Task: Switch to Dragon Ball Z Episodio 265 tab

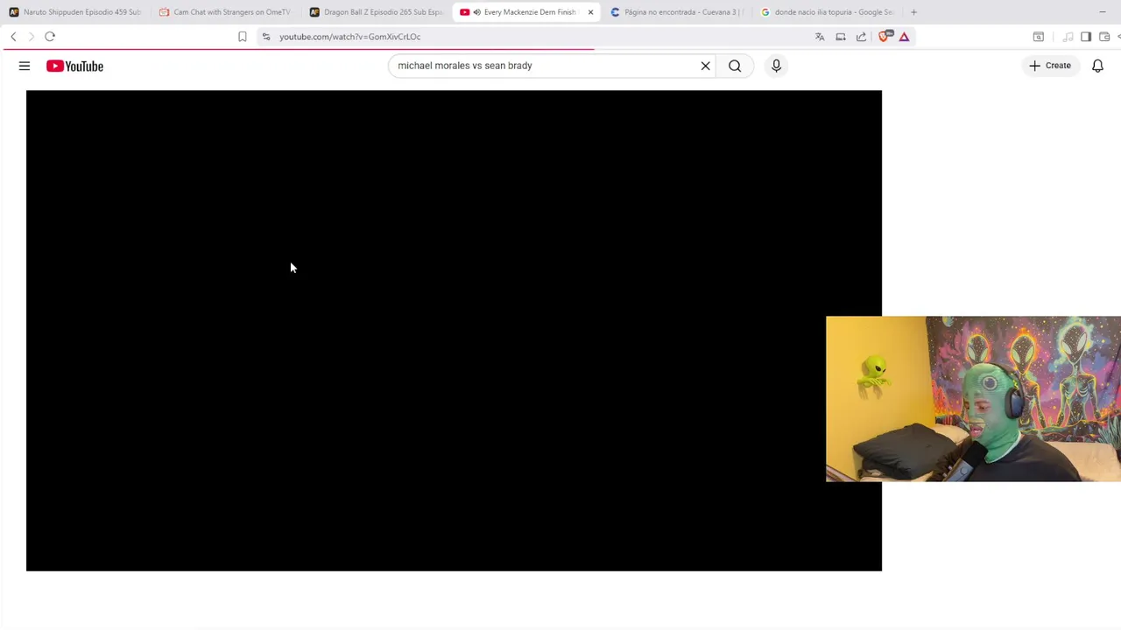Action: pyautogui.click(x=376, y=12)
